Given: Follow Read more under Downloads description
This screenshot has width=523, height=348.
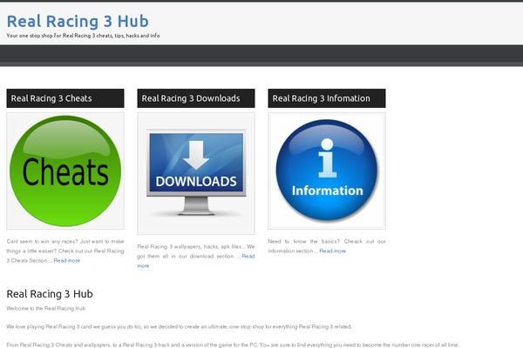Looking at the screenshot, I should [x=248, y=256].
